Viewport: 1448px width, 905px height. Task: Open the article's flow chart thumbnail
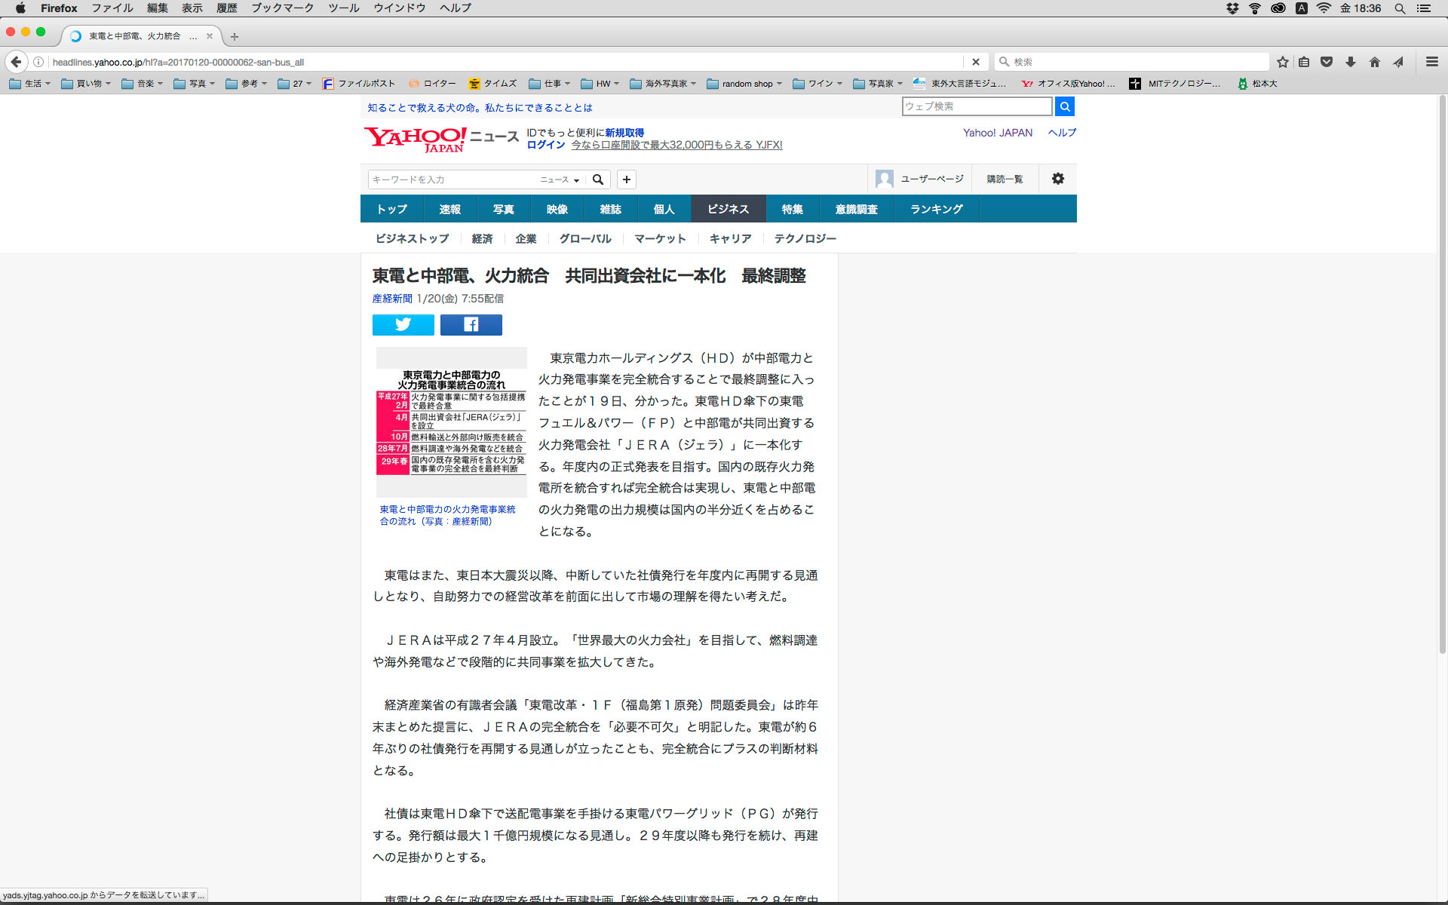451,422
